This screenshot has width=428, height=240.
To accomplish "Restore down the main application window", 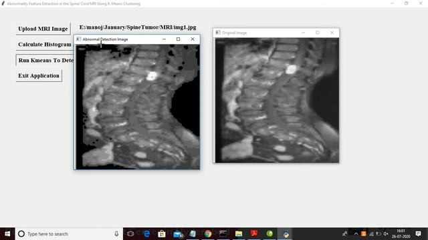I will (407, 3).
